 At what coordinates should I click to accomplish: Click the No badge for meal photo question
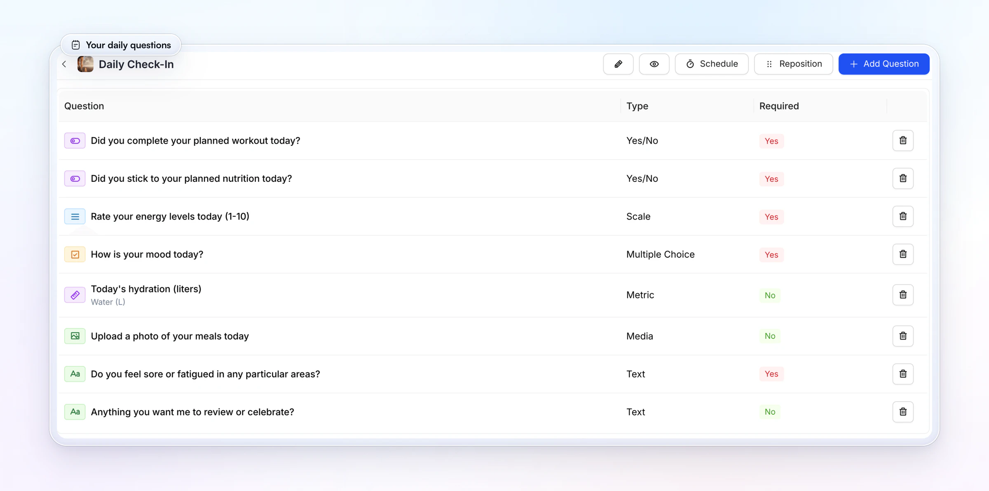coord(770,336)
